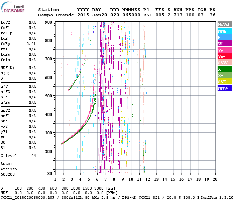Click the X+ light green legend swatch

pos(225,75)
